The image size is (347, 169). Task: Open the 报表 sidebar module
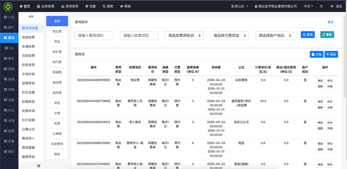[9, 131]
